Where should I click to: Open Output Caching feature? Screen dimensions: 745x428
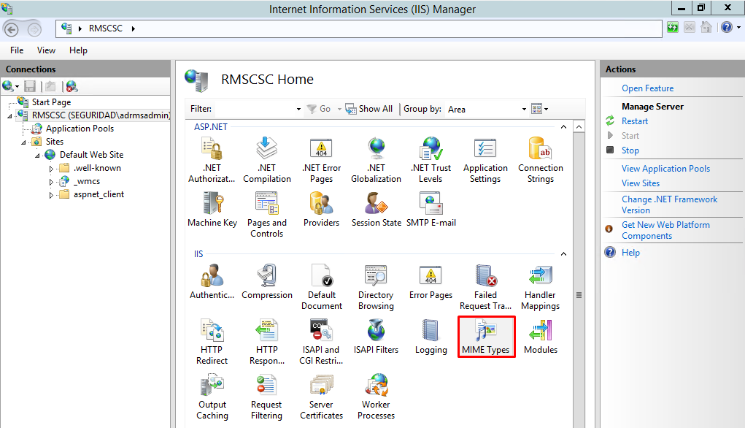(x=212, y=397)
